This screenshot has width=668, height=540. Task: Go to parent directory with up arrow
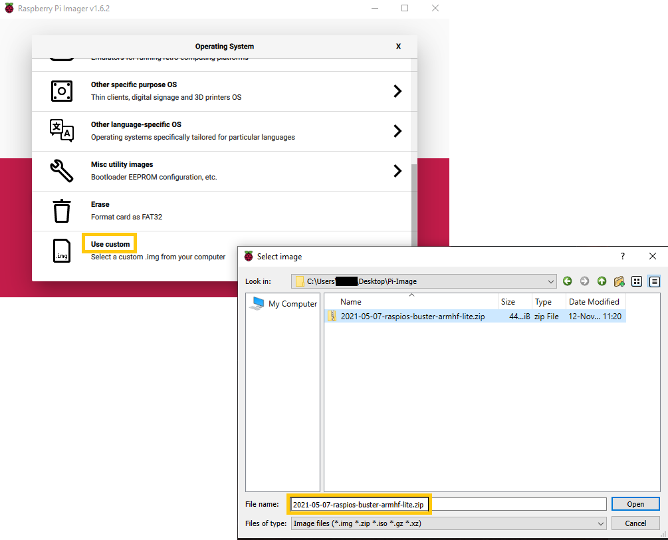click(602, 281)
